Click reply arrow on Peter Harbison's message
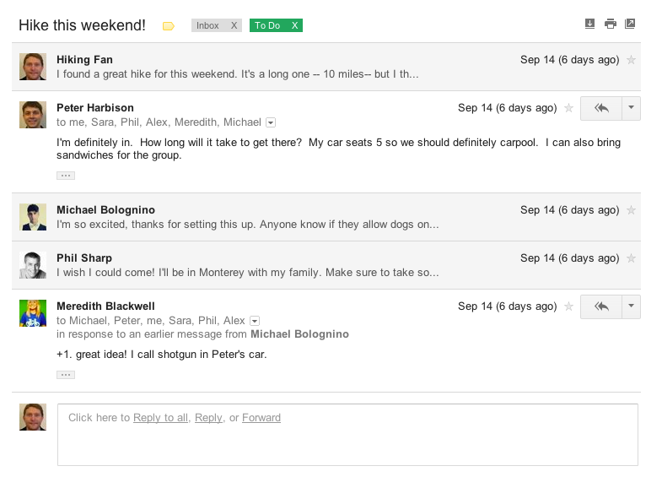Viewport: 662px width, 477px height. tap(600, 108)
